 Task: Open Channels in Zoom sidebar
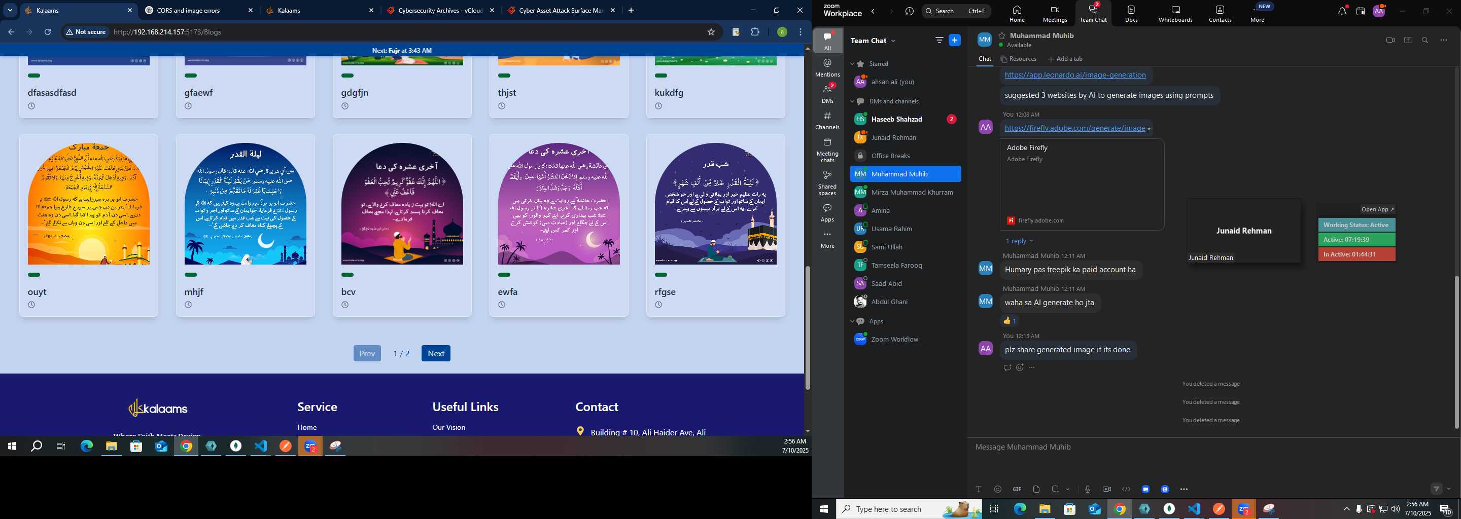(827, 121)
